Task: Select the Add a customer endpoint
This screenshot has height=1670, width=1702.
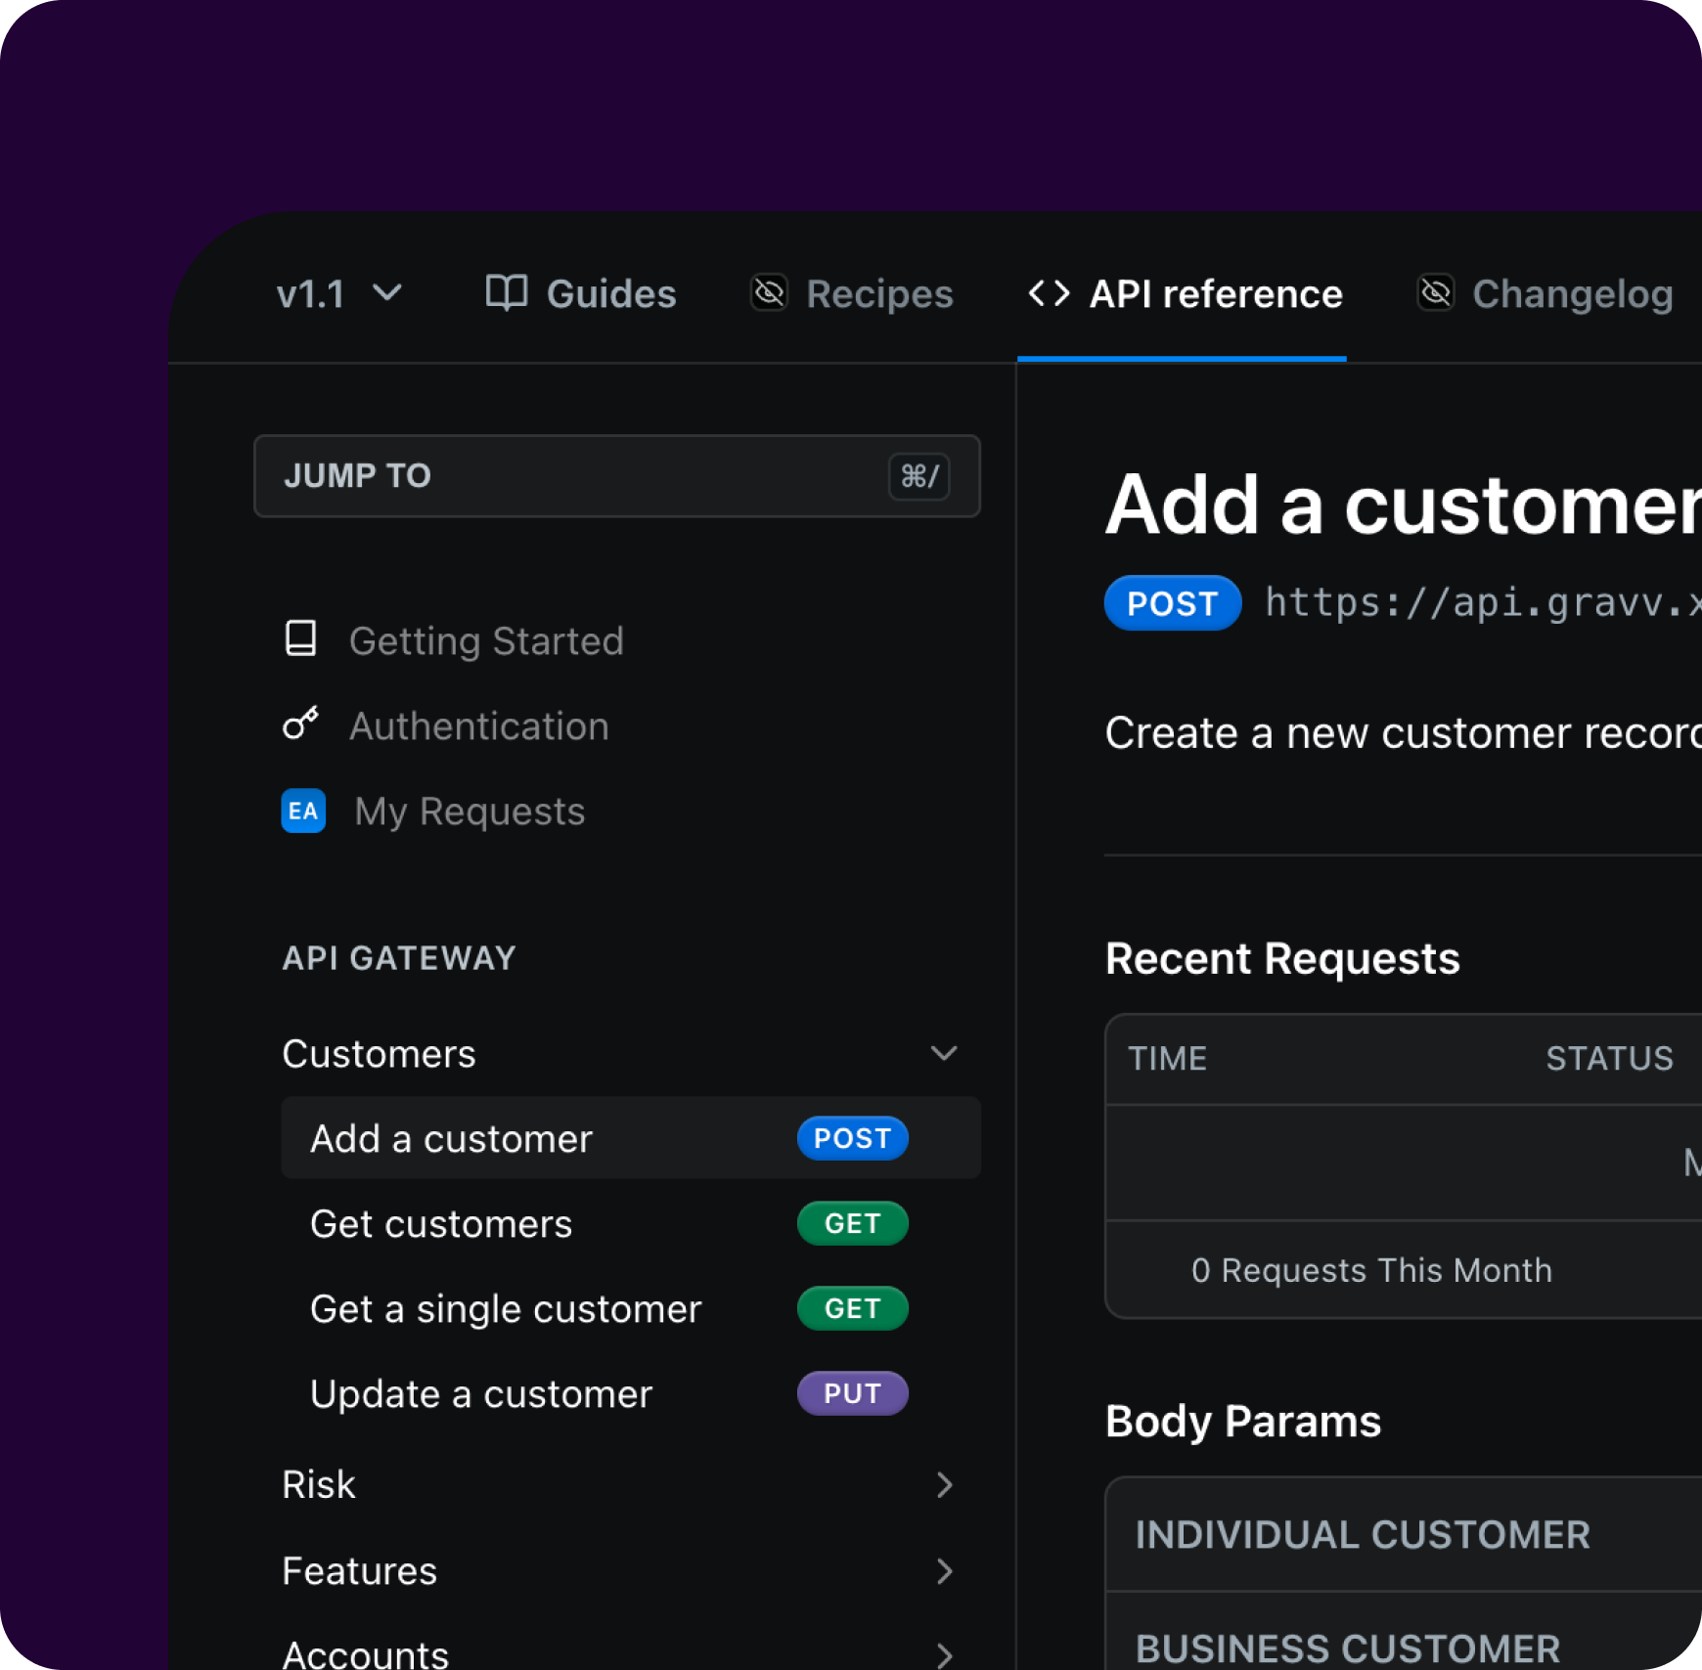Action: (631, 1138)
